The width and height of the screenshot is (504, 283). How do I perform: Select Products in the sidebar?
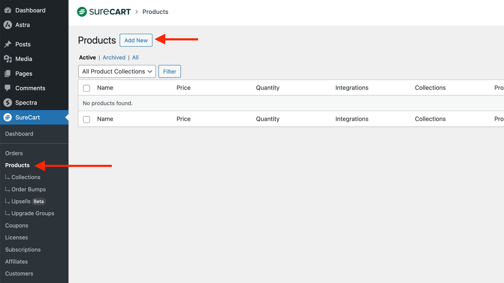coord(17,165)
